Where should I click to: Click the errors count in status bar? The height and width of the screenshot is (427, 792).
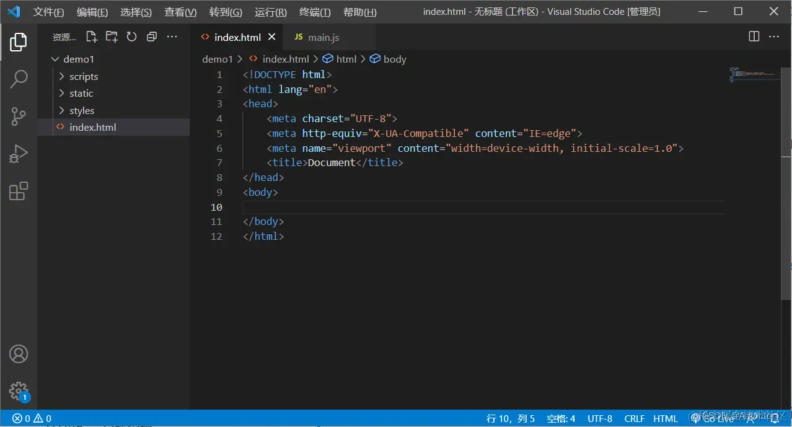coord(21,418)
